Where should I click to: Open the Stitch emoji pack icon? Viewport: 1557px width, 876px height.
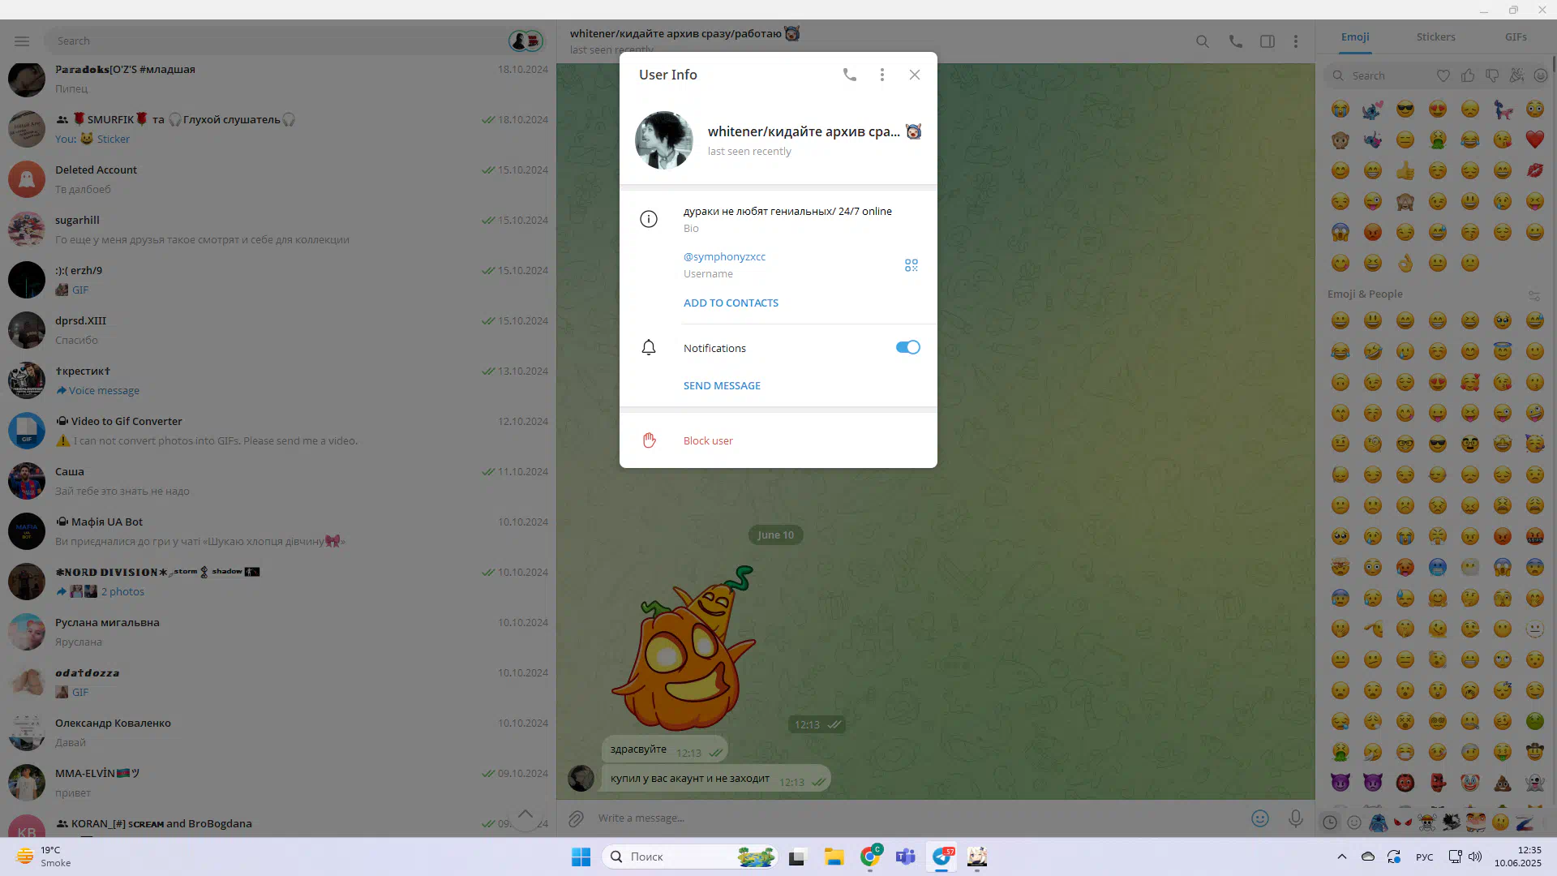point(1379,822)
